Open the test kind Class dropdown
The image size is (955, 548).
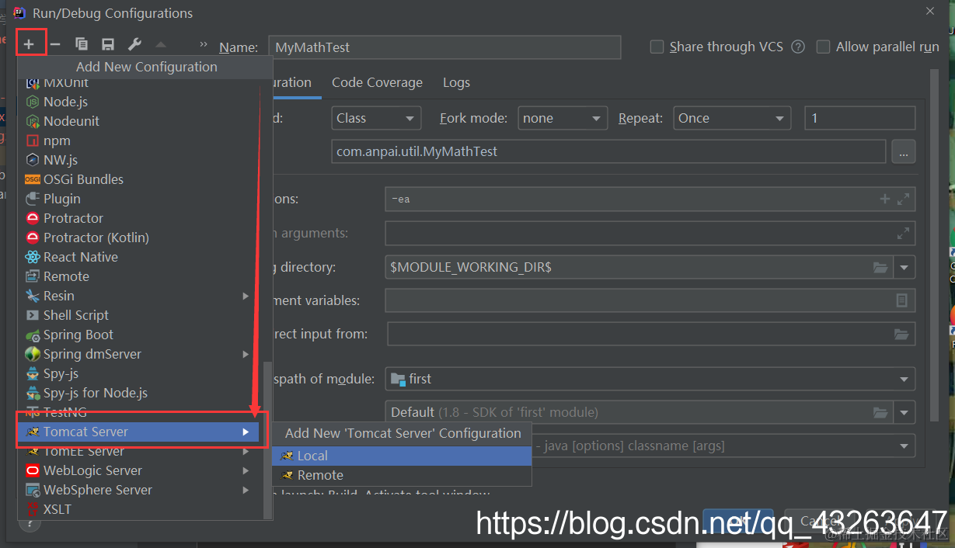(376, 118)
